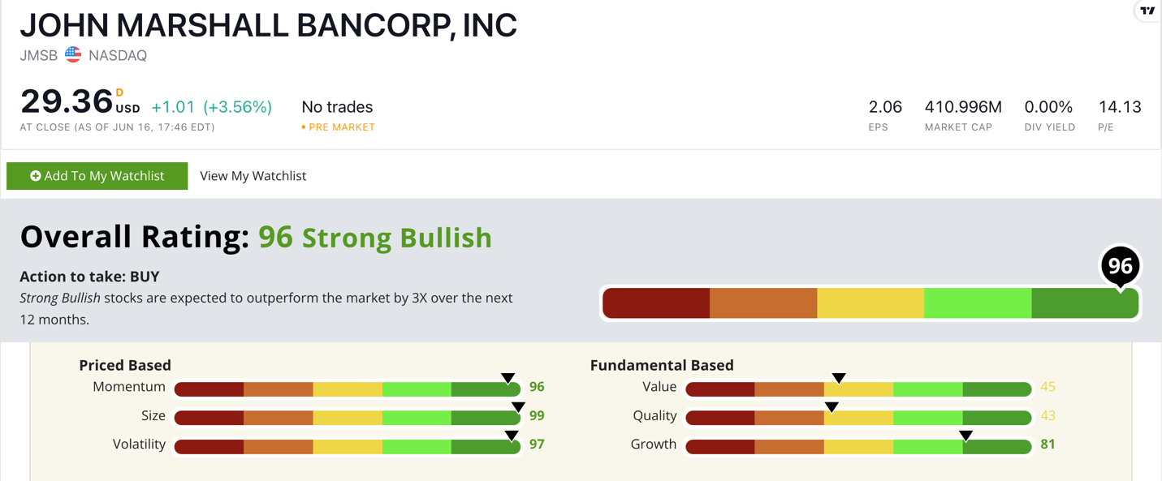The image size is (1162, 481).
Task: Click the Size score marker triangle
Action: [x=518, y=407]
